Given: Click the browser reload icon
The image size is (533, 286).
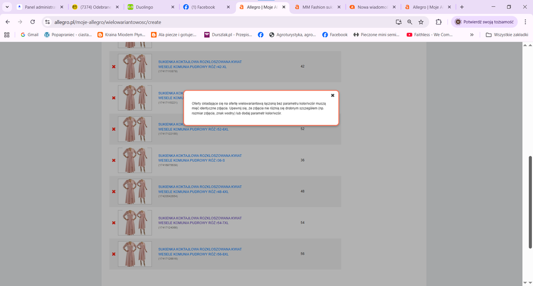Looking at the screenshot, I should [33, 22].
